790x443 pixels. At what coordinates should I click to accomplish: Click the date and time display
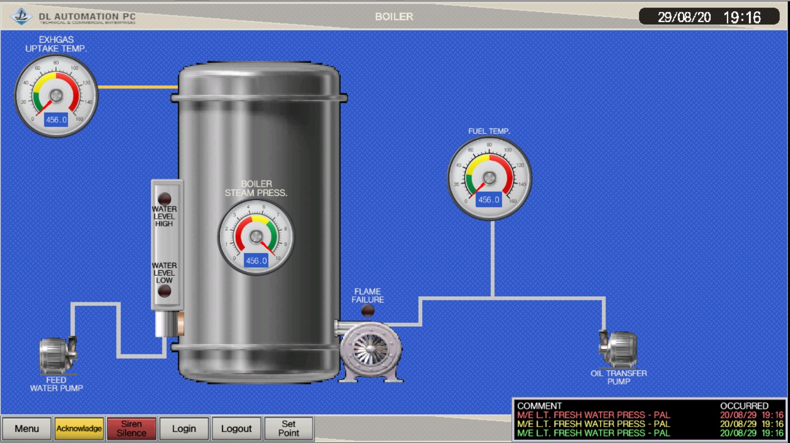pos(709,17)
